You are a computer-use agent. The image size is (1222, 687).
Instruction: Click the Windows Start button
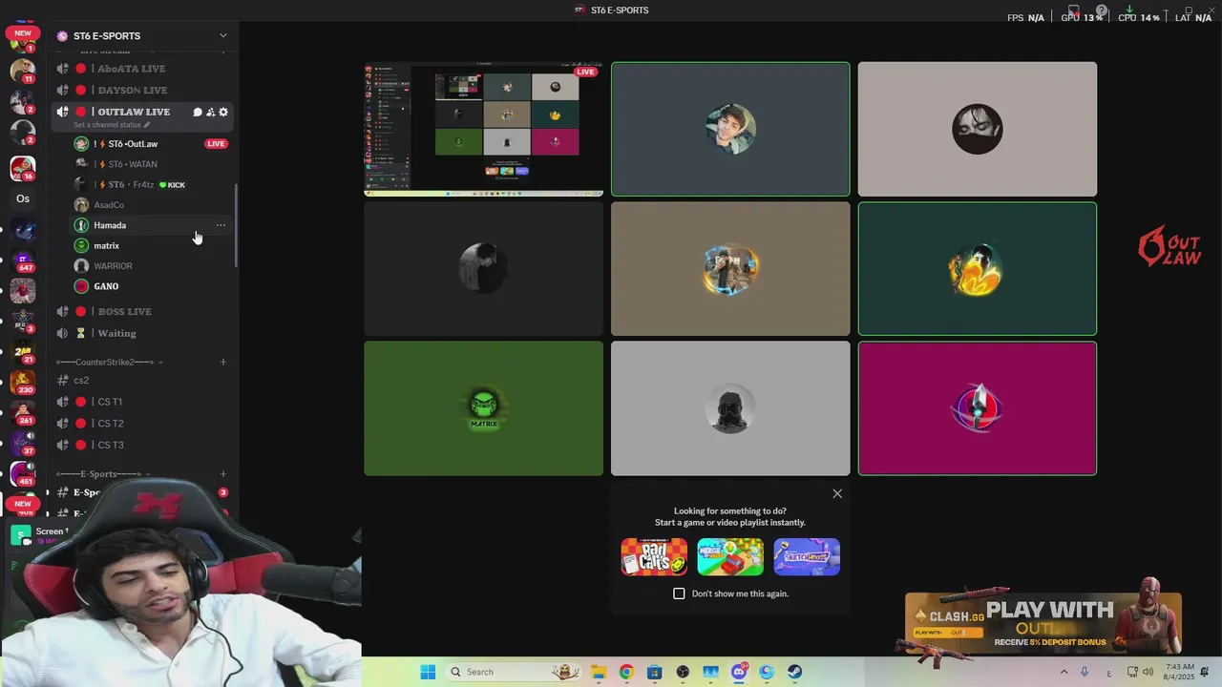(428, 672)
